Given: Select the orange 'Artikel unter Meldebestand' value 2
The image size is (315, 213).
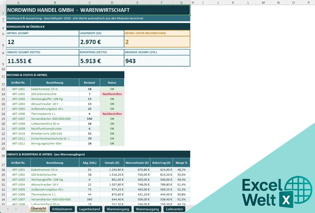Looking at the screenshot, I should click(157, 42).
